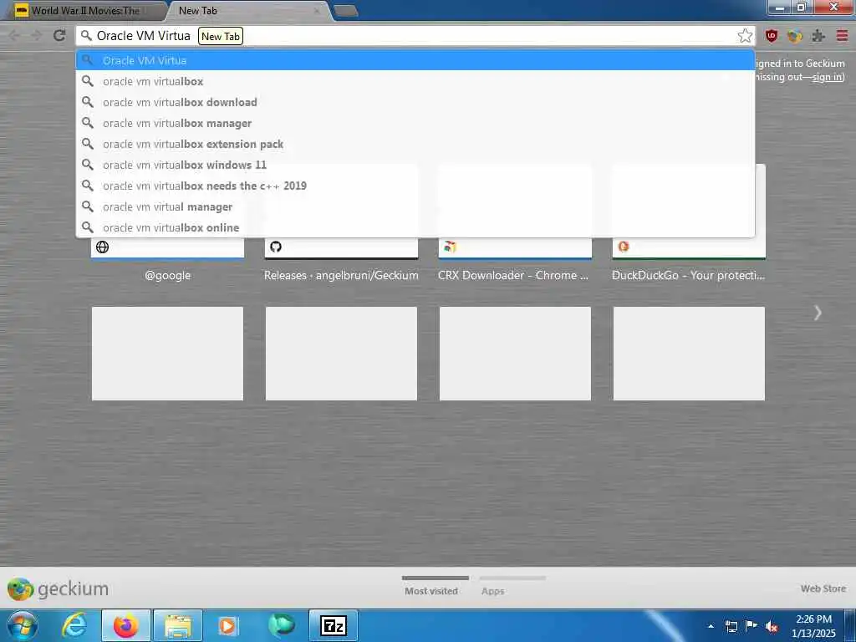Choose suggestion virtualbox needs the c++ 2019
This screenshot has width=856, height=642.
[415, 186]
